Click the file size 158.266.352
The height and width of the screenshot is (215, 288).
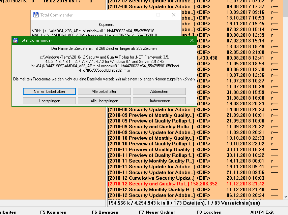pyautogui.click(x=204, y=184)
